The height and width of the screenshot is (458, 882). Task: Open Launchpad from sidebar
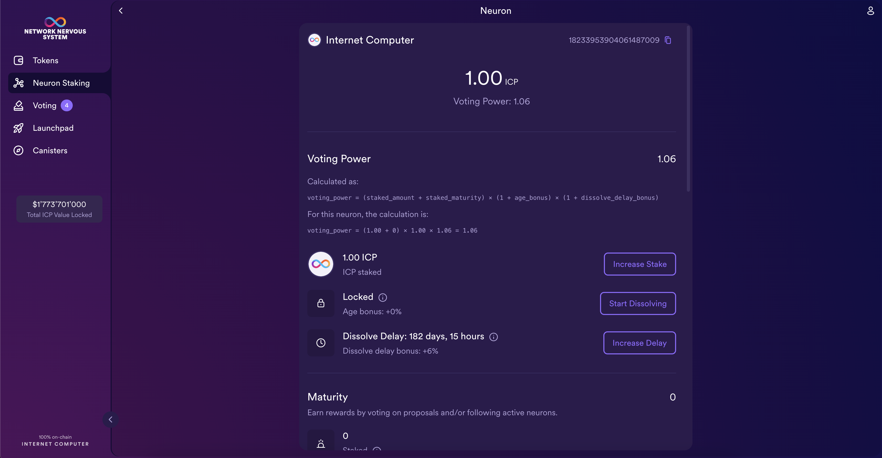[x=53, y=128]
